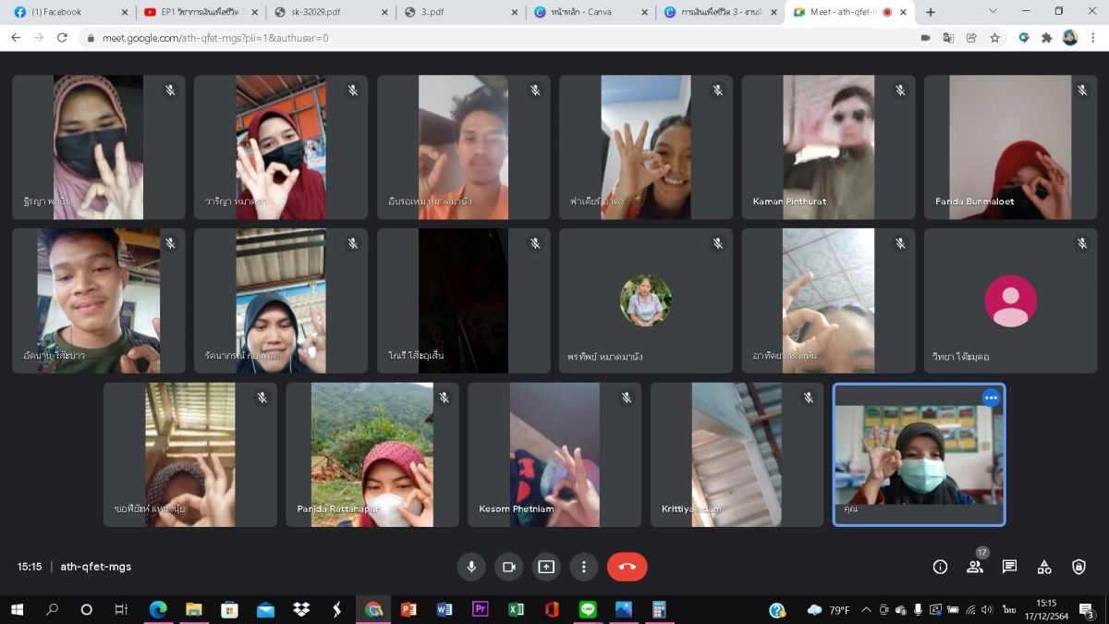Open the chat with everyone panel
Screen dimensions: 1109x624
click(x=1009, y=567)
